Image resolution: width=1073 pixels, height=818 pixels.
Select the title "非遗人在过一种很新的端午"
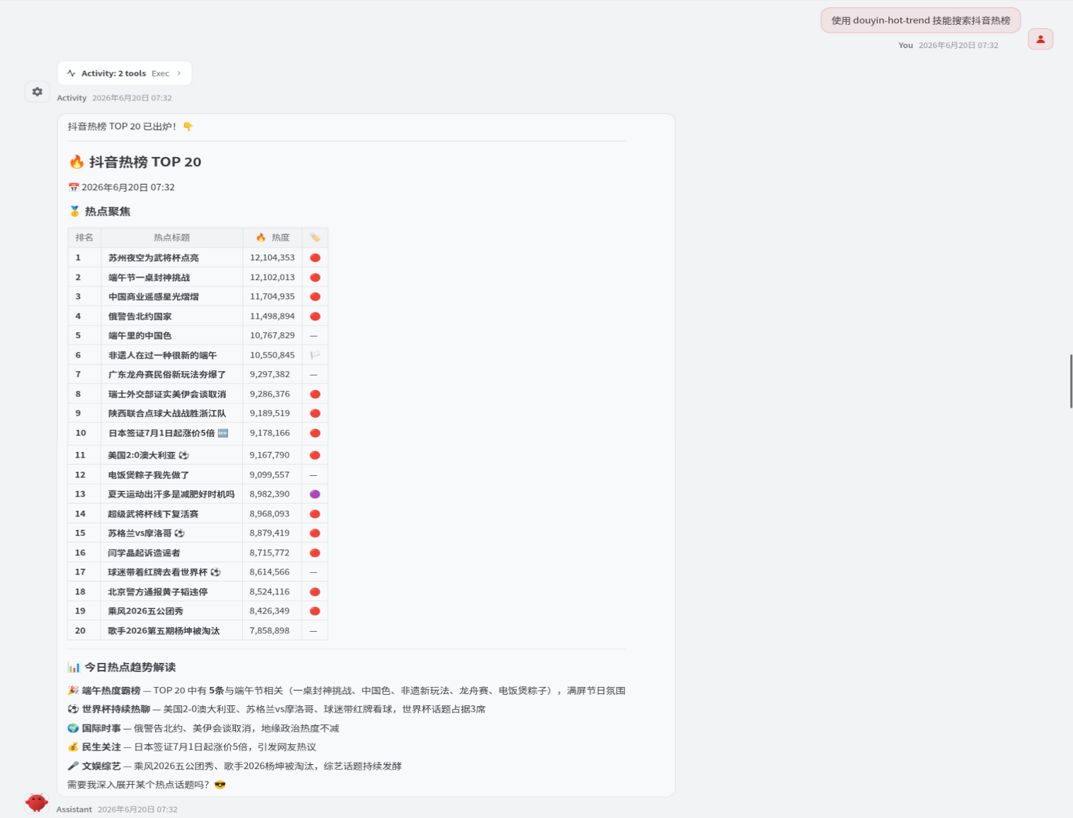click(x=162, y=356)
